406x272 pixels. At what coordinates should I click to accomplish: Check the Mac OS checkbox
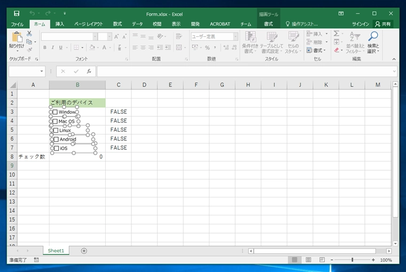(55, 121)
